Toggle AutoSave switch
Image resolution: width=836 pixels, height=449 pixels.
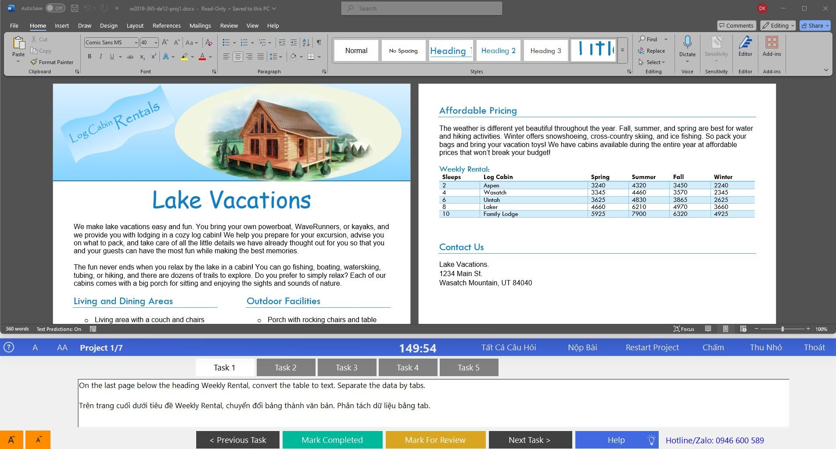[55, 8]
